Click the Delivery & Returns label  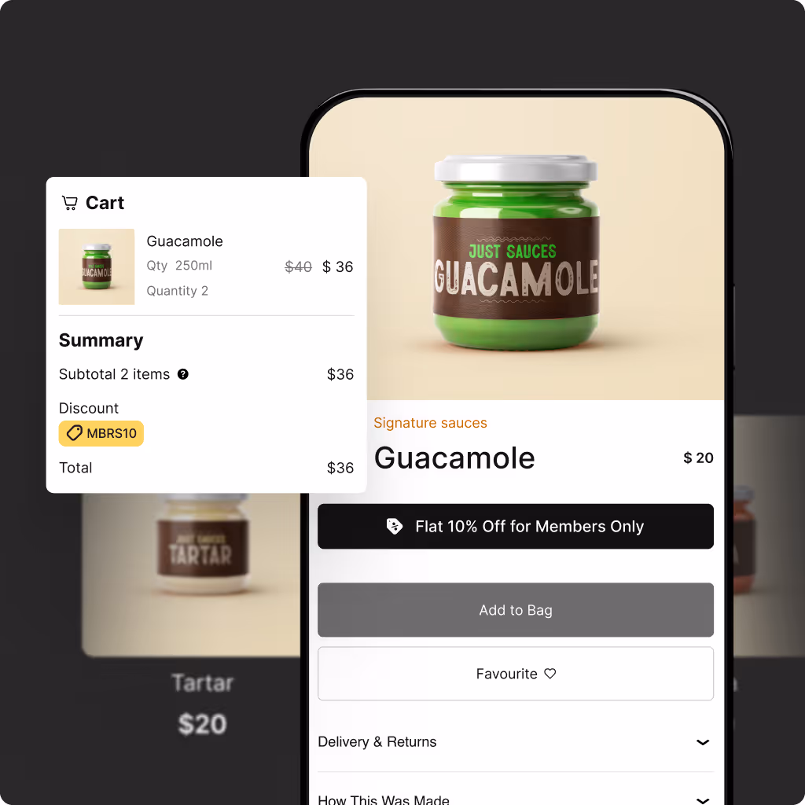[x=377, y=742]
